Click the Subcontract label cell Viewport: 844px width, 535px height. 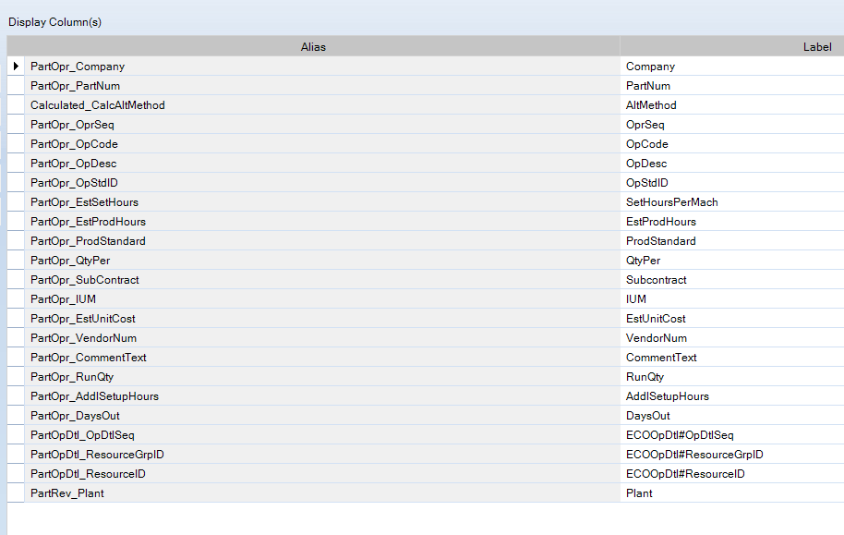click(x=732, y=280)
